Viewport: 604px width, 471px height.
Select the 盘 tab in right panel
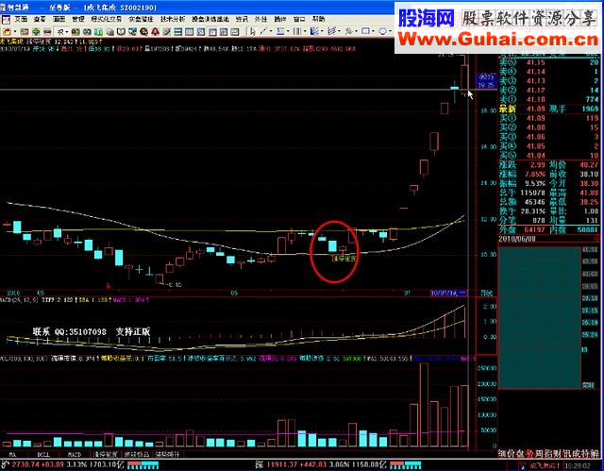521,454
